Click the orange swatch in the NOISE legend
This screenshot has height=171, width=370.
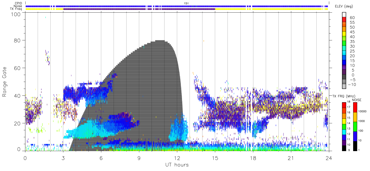[x=356, y=117]
